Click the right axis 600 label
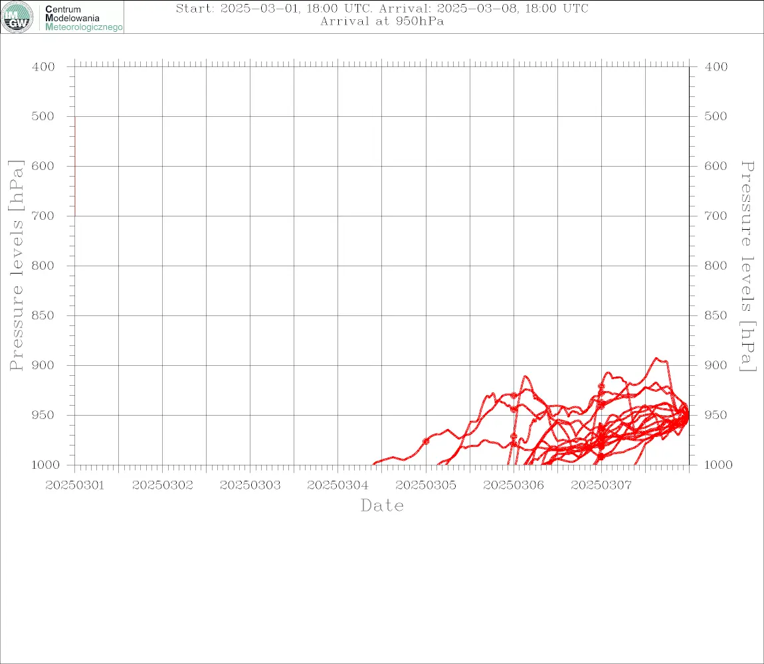 716,166
